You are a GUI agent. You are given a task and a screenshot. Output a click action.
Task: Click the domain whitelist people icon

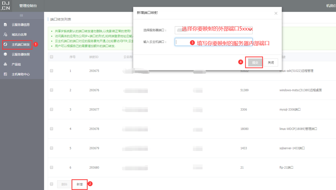pos(5,34)
